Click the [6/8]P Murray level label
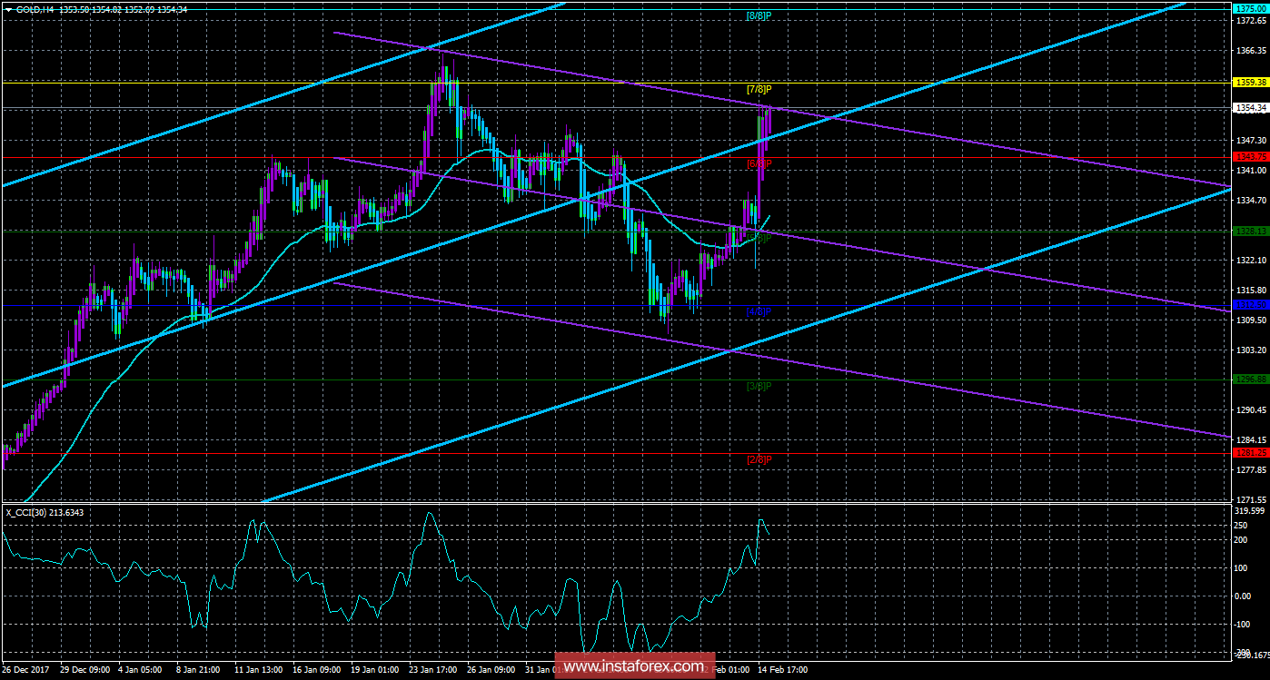Viewport: 1270px width, 680px height. coord(759,163)
